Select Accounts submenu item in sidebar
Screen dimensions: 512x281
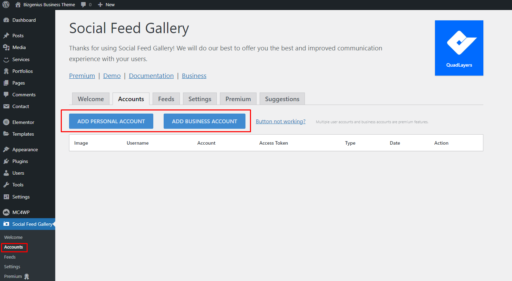[13, 247]
